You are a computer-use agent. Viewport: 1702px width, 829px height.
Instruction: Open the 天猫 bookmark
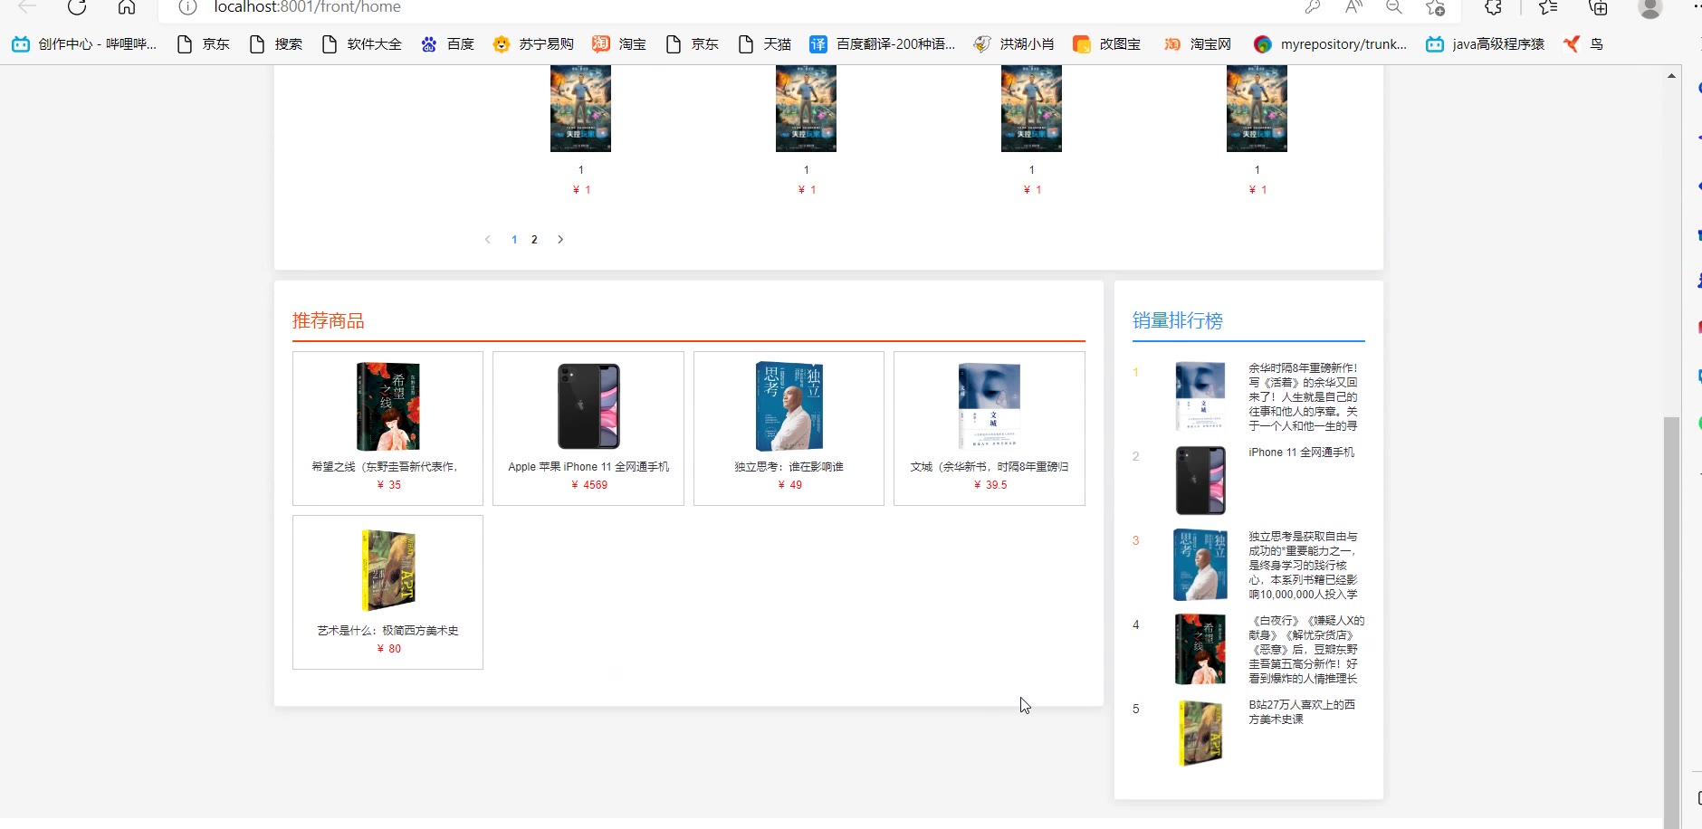pyautogui.click(x=764, y=43)
